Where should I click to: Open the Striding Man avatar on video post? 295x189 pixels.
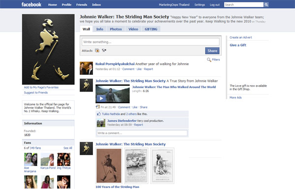pyautogui.click(x=86, y=85)
